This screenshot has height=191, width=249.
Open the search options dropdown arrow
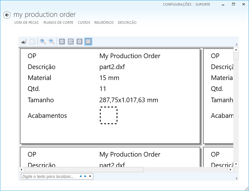[90, 176]
